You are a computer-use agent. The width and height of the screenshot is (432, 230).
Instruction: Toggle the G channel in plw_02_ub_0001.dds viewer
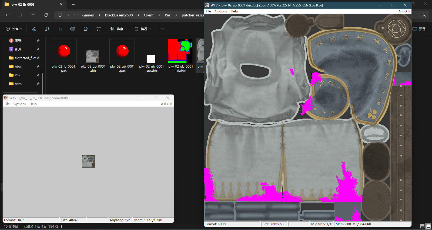[x=168, y=104]
